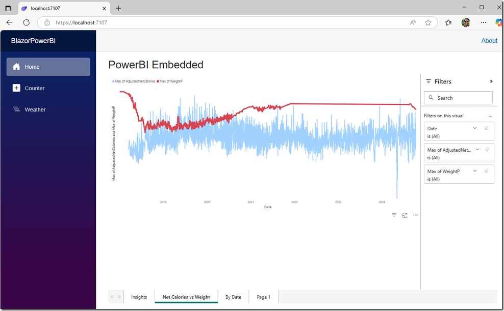Select the localhost:7107 browser tab

[64, 8]
